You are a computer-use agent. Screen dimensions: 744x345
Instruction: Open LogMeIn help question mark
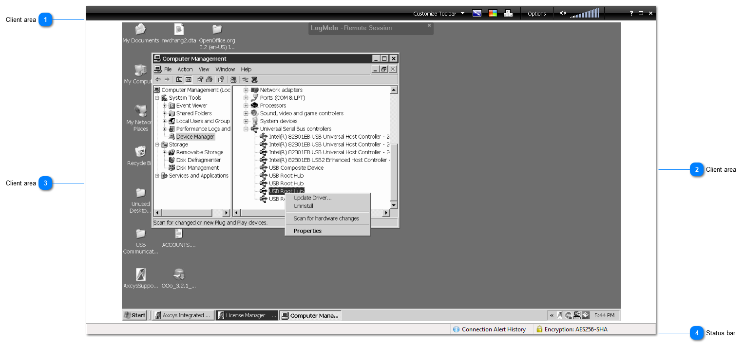pos(631,13)
